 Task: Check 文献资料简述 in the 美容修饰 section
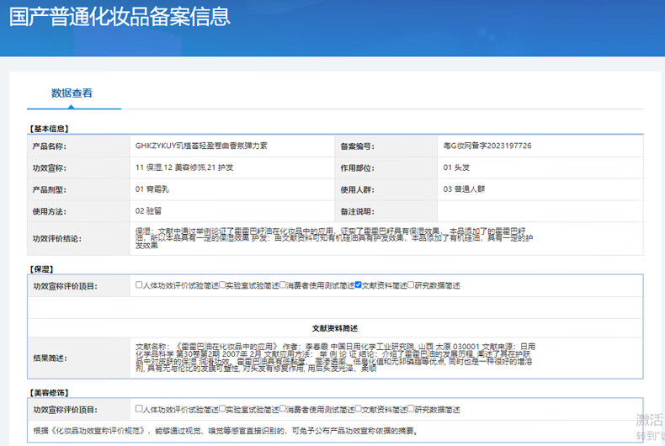(359, 409)
